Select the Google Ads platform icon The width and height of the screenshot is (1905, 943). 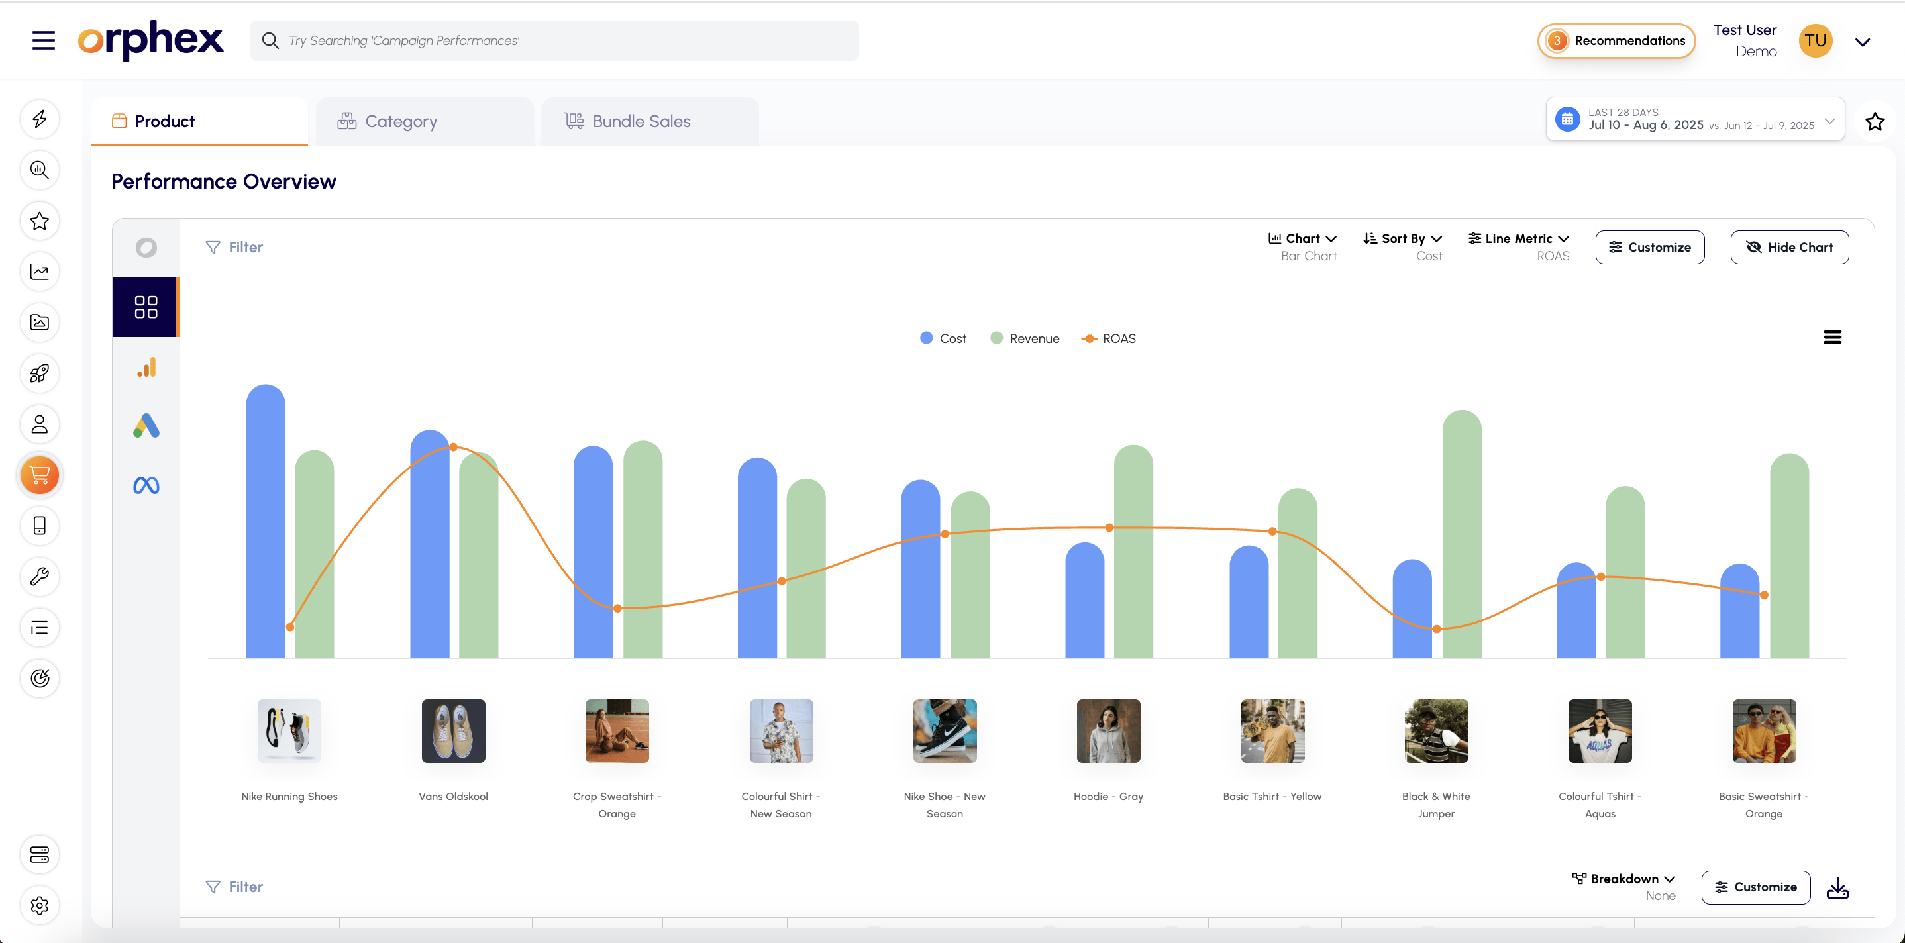[x=146, y=426]
